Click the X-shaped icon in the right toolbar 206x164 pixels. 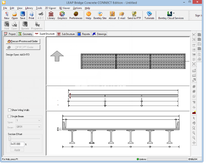194,64
